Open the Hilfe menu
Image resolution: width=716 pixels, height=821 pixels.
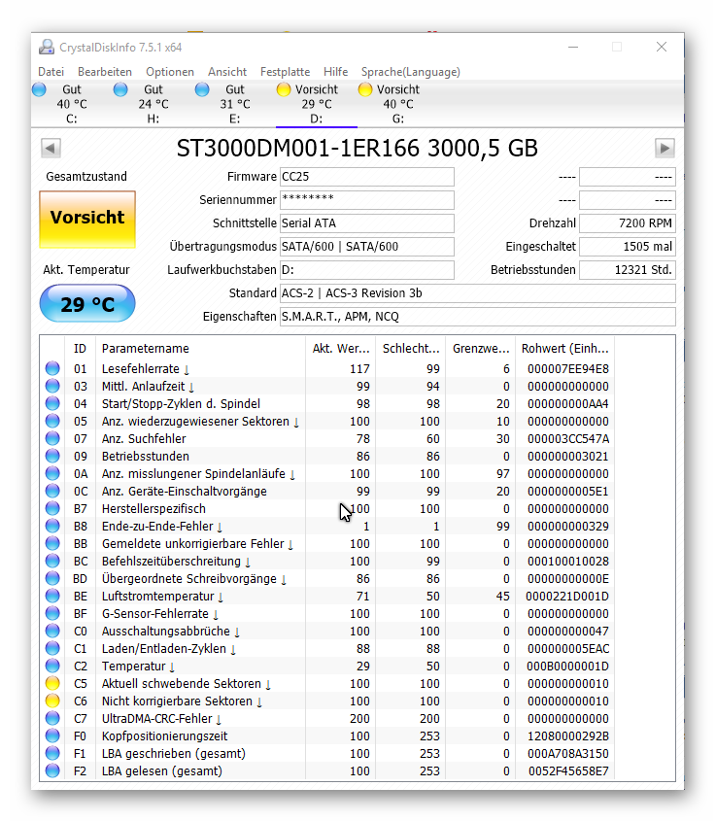(335, 72)
